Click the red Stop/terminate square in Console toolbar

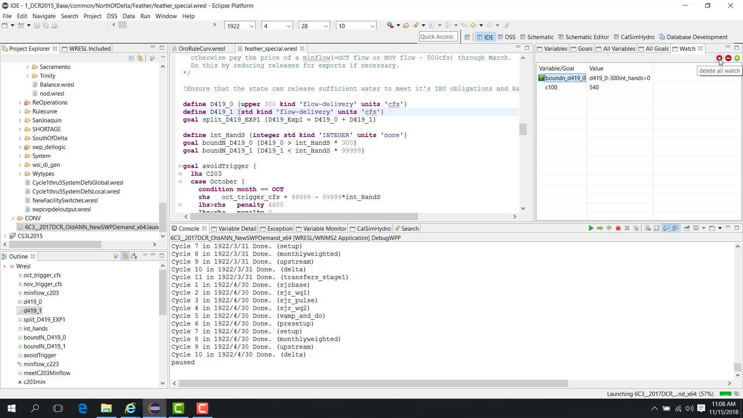click(618, 228)
